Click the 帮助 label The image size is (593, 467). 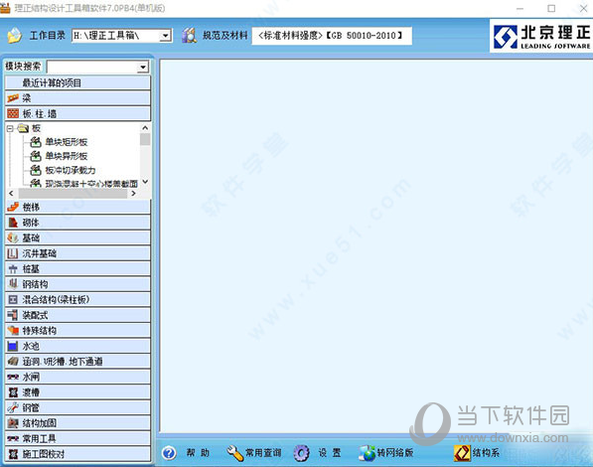pos(198,453)
